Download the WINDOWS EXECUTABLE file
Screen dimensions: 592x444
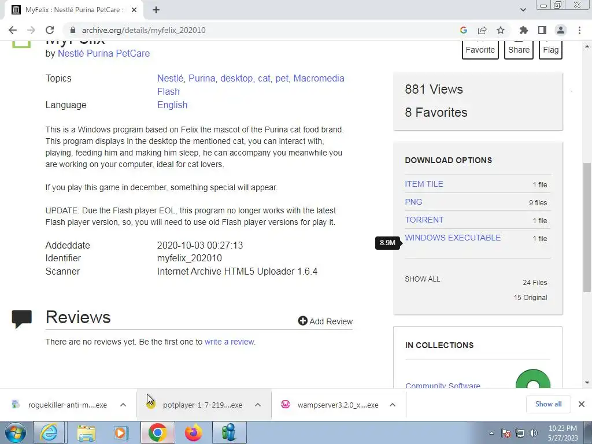point(453,238)
